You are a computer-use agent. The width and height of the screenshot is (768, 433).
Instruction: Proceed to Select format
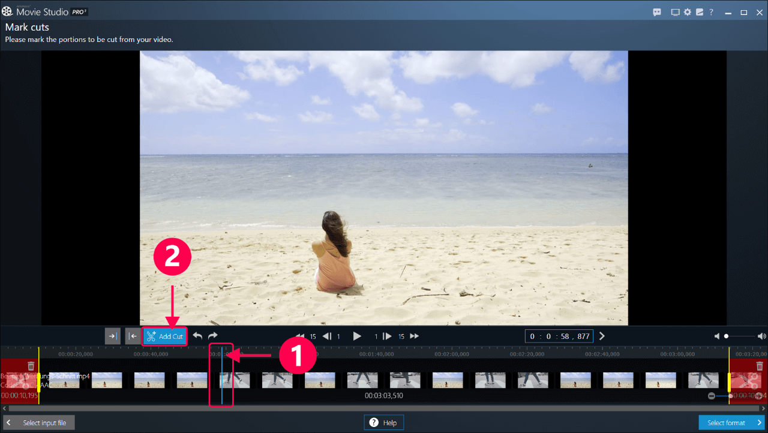[x=732, y=423]
